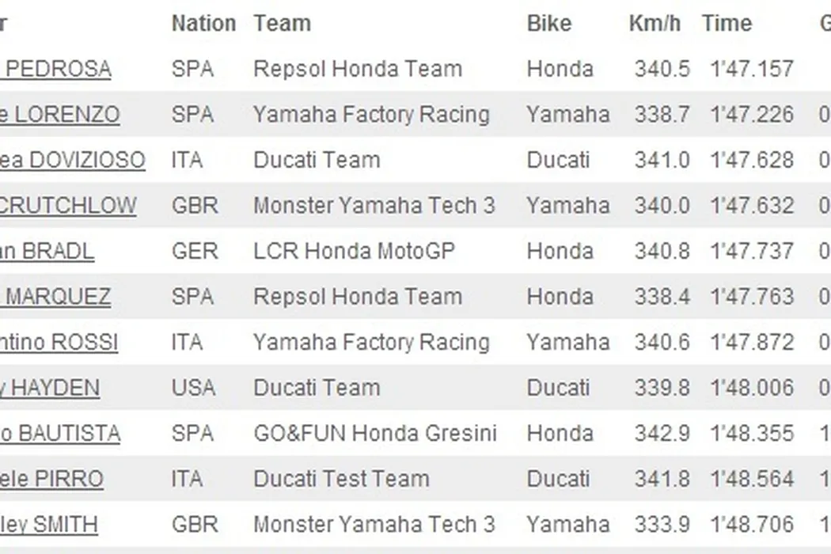Open the BRADL rider link
The height and width of the screenshot is (554, 831).
(47, 252)
